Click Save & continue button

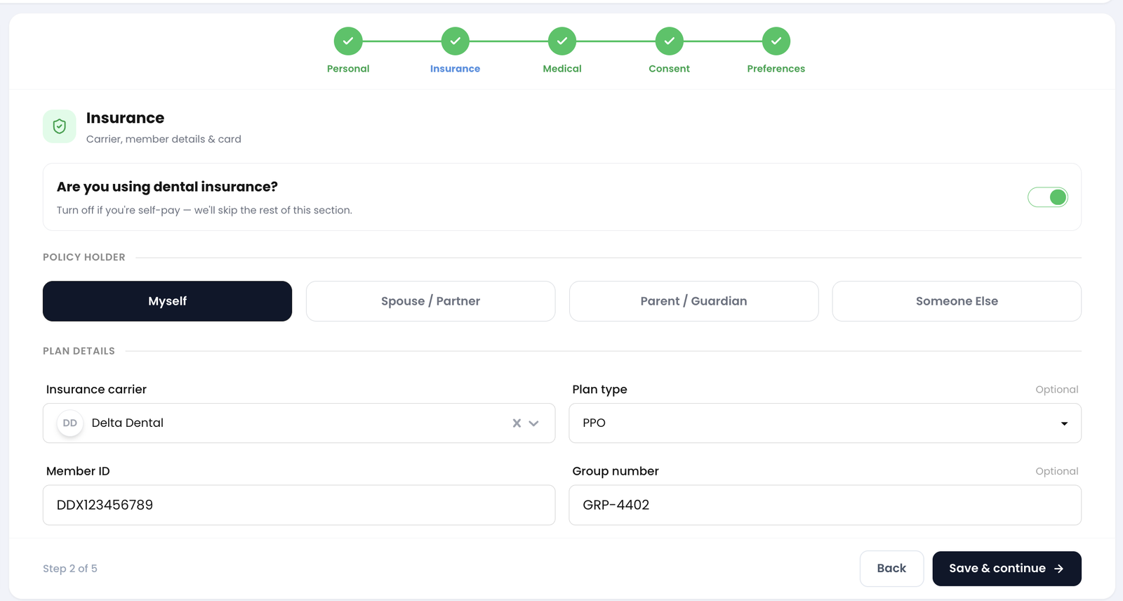(1006, 569)
